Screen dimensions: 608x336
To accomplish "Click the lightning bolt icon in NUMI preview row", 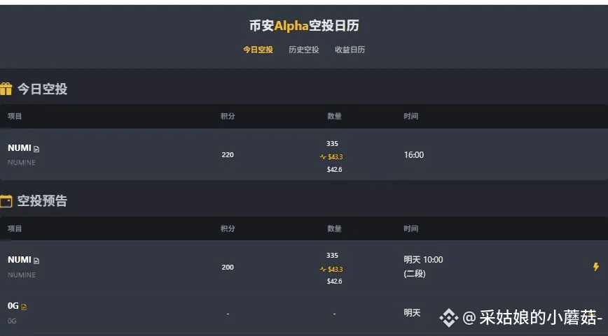I will click(596, 267).
